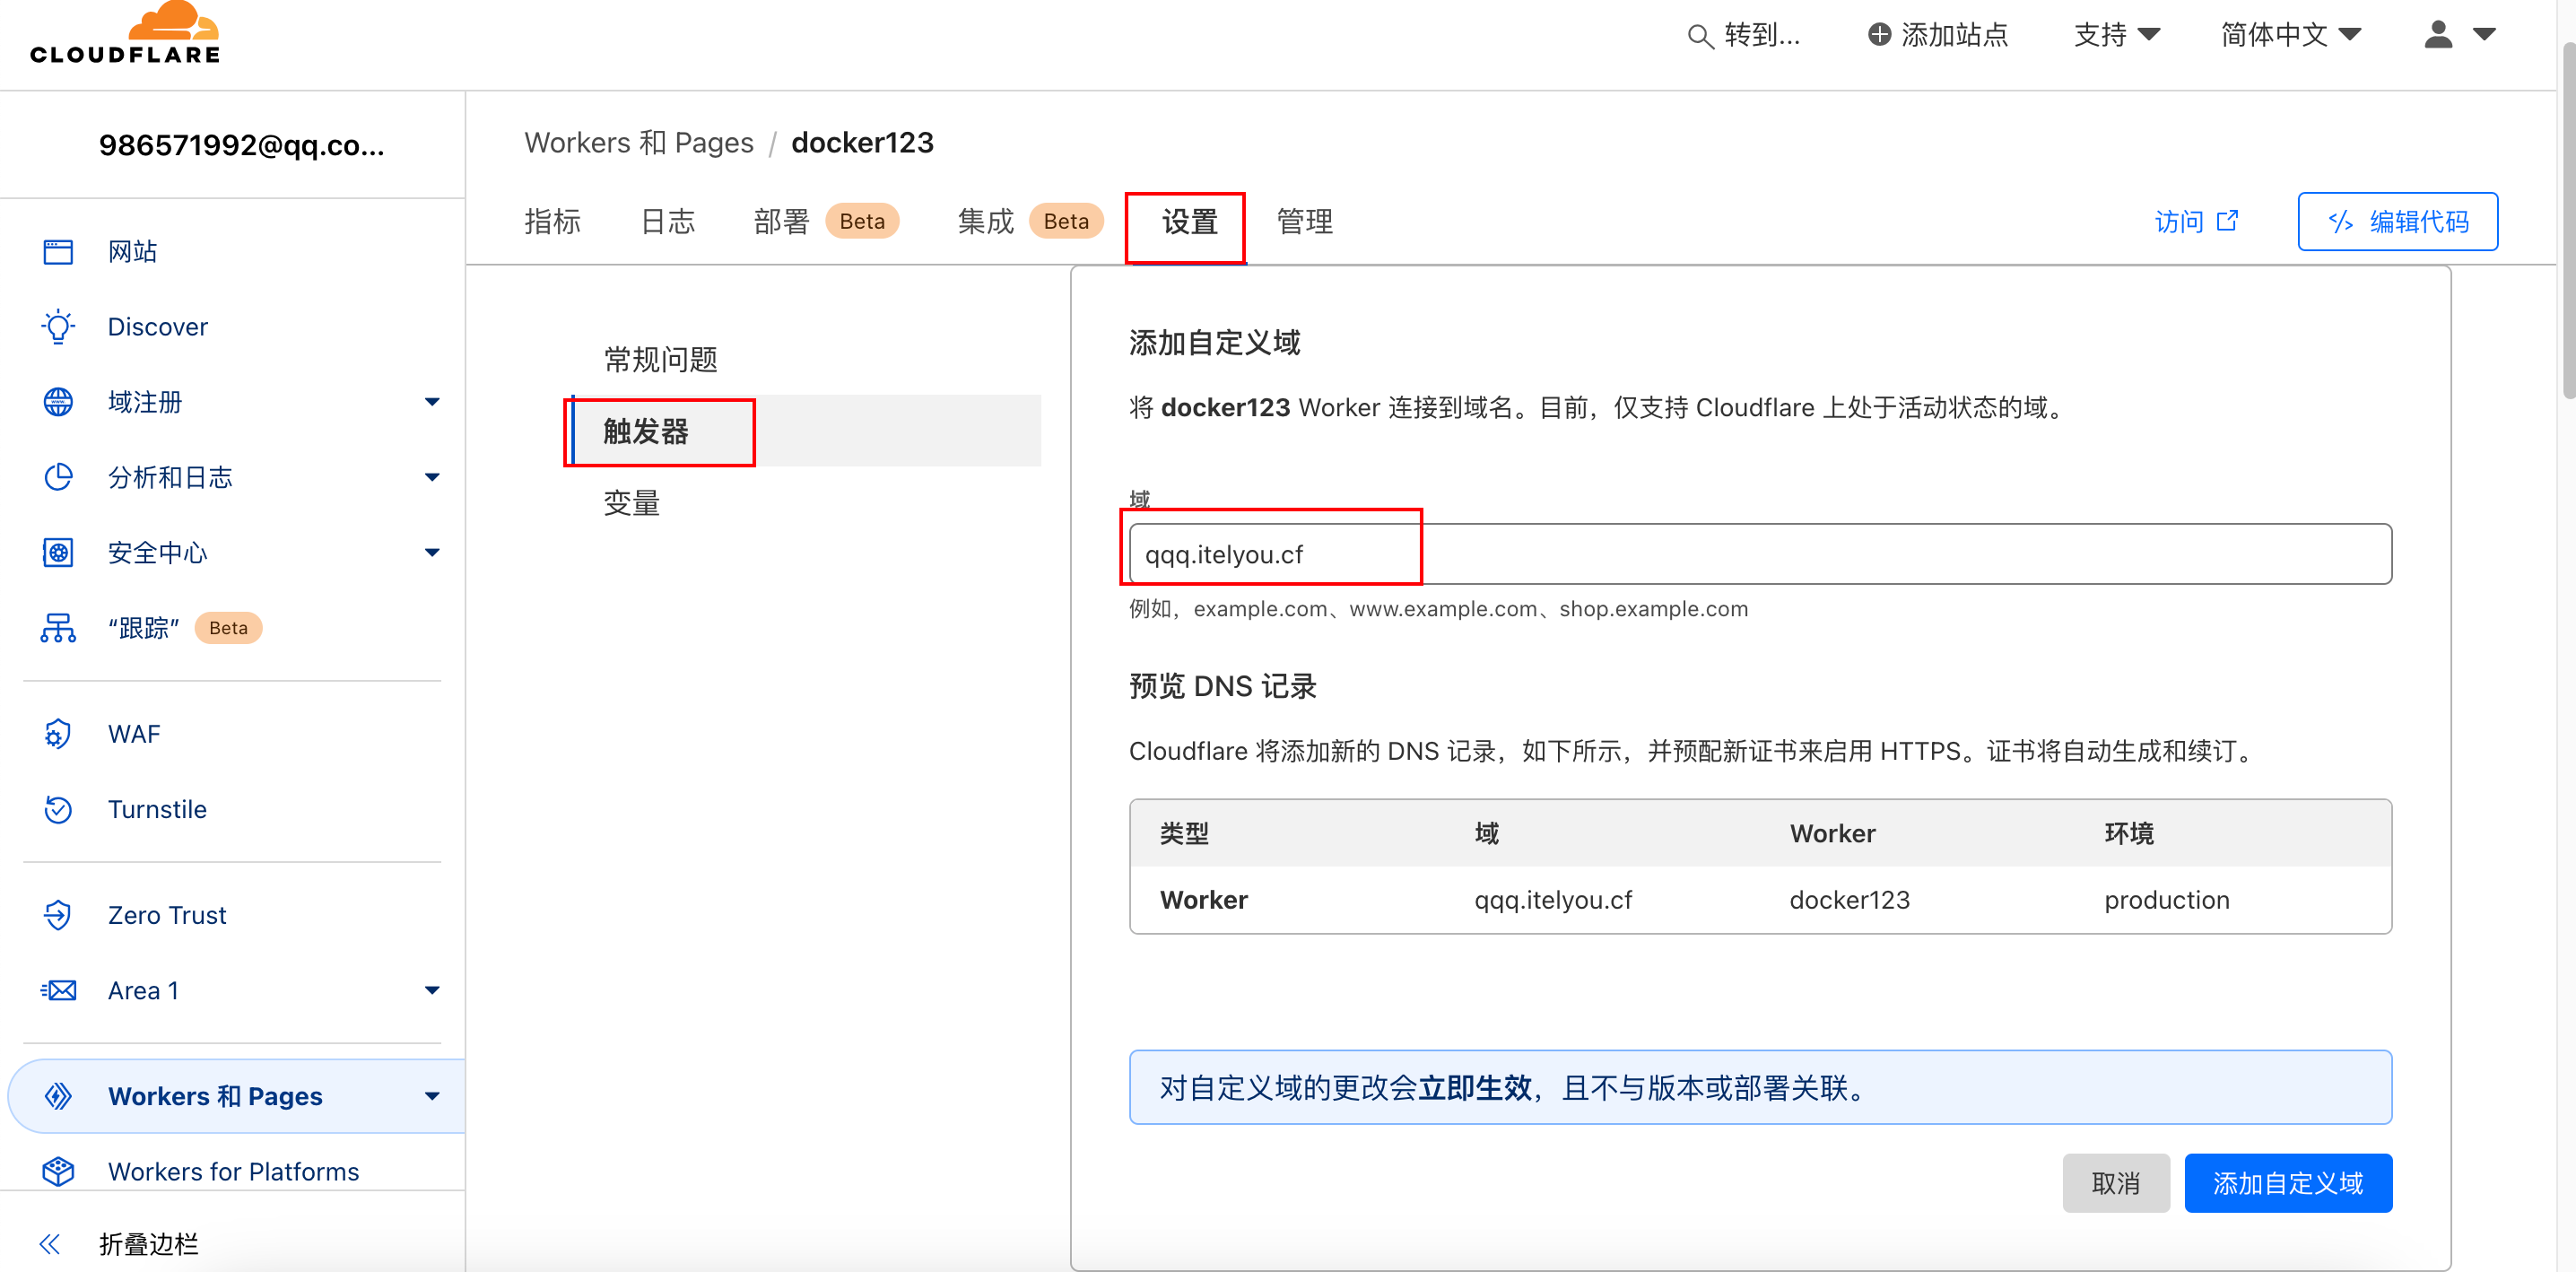The width and height of the screenshot is (2576, 1272).
Task: Click the 添加自定义域 button
Action: (2288, 1183)
